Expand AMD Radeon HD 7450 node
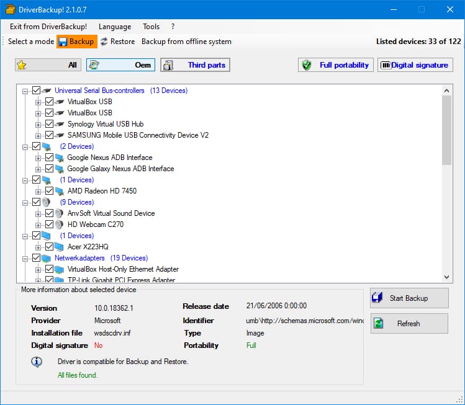 pyautogui.click(x=38, y=192)
